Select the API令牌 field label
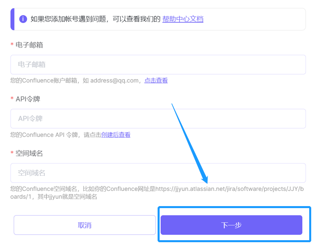 pos(28,99)
